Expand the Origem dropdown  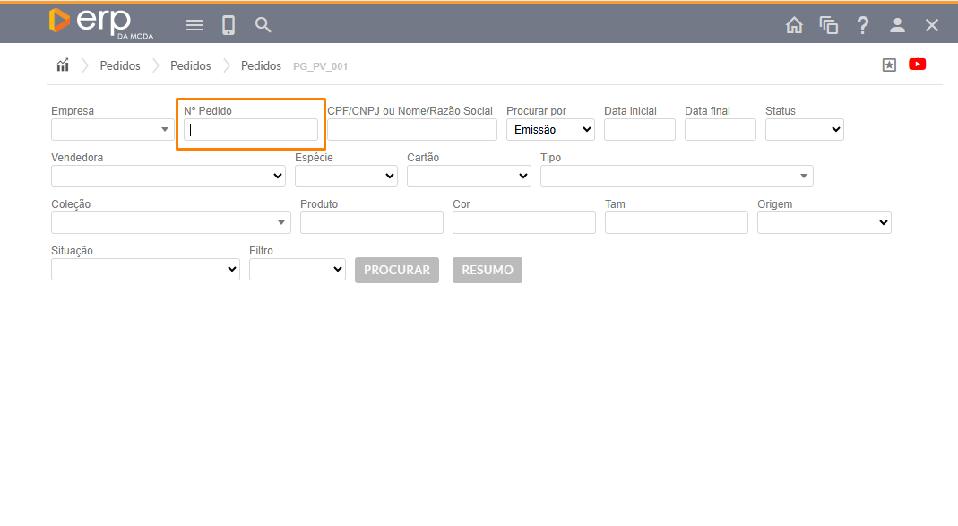coord(824,223)
